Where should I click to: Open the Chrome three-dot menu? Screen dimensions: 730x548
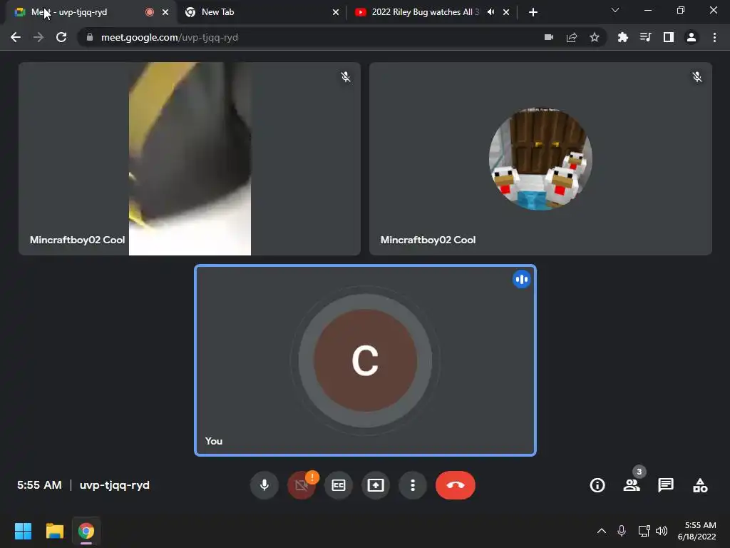tap(714, 37)
